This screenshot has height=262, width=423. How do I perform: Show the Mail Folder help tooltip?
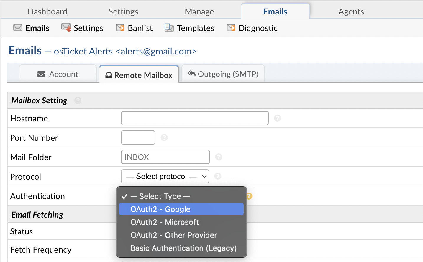(x=219, y=157)
